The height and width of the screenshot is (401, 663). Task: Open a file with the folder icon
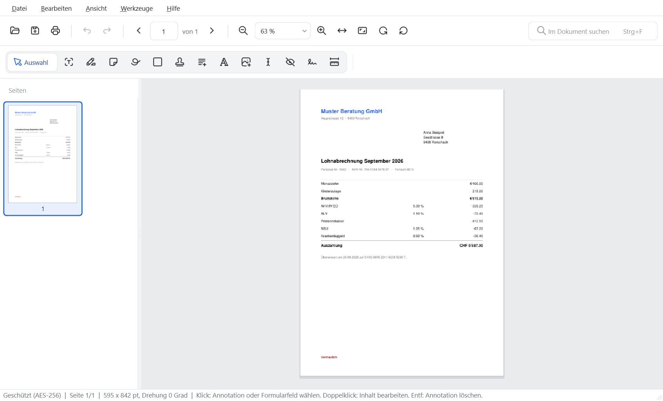click(x=15, y=31)
